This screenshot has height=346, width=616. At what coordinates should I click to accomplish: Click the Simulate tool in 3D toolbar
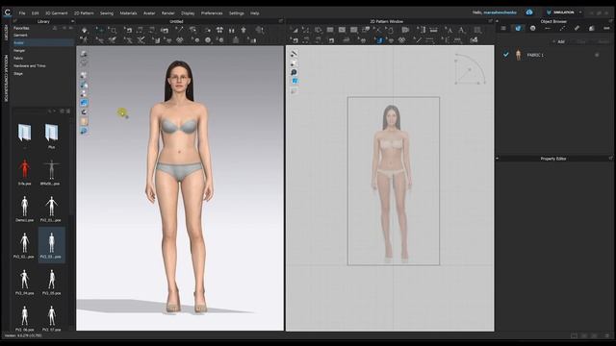click(85, 30)
